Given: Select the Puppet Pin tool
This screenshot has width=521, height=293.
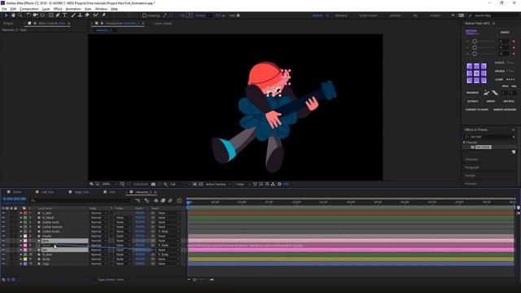Looking at the screenshot, I should 103,15.
